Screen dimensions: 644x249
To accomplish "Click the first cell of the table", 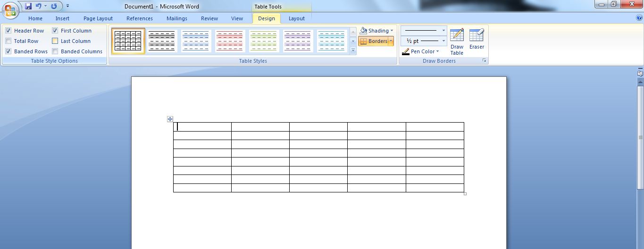I will (202, 126).
